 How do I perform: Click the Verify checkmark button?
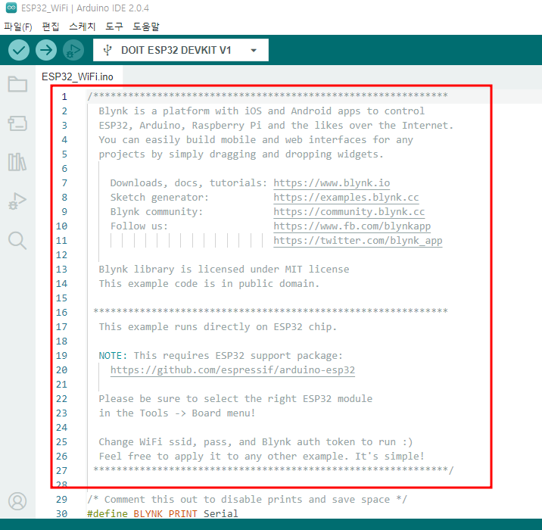click(19, 50)
